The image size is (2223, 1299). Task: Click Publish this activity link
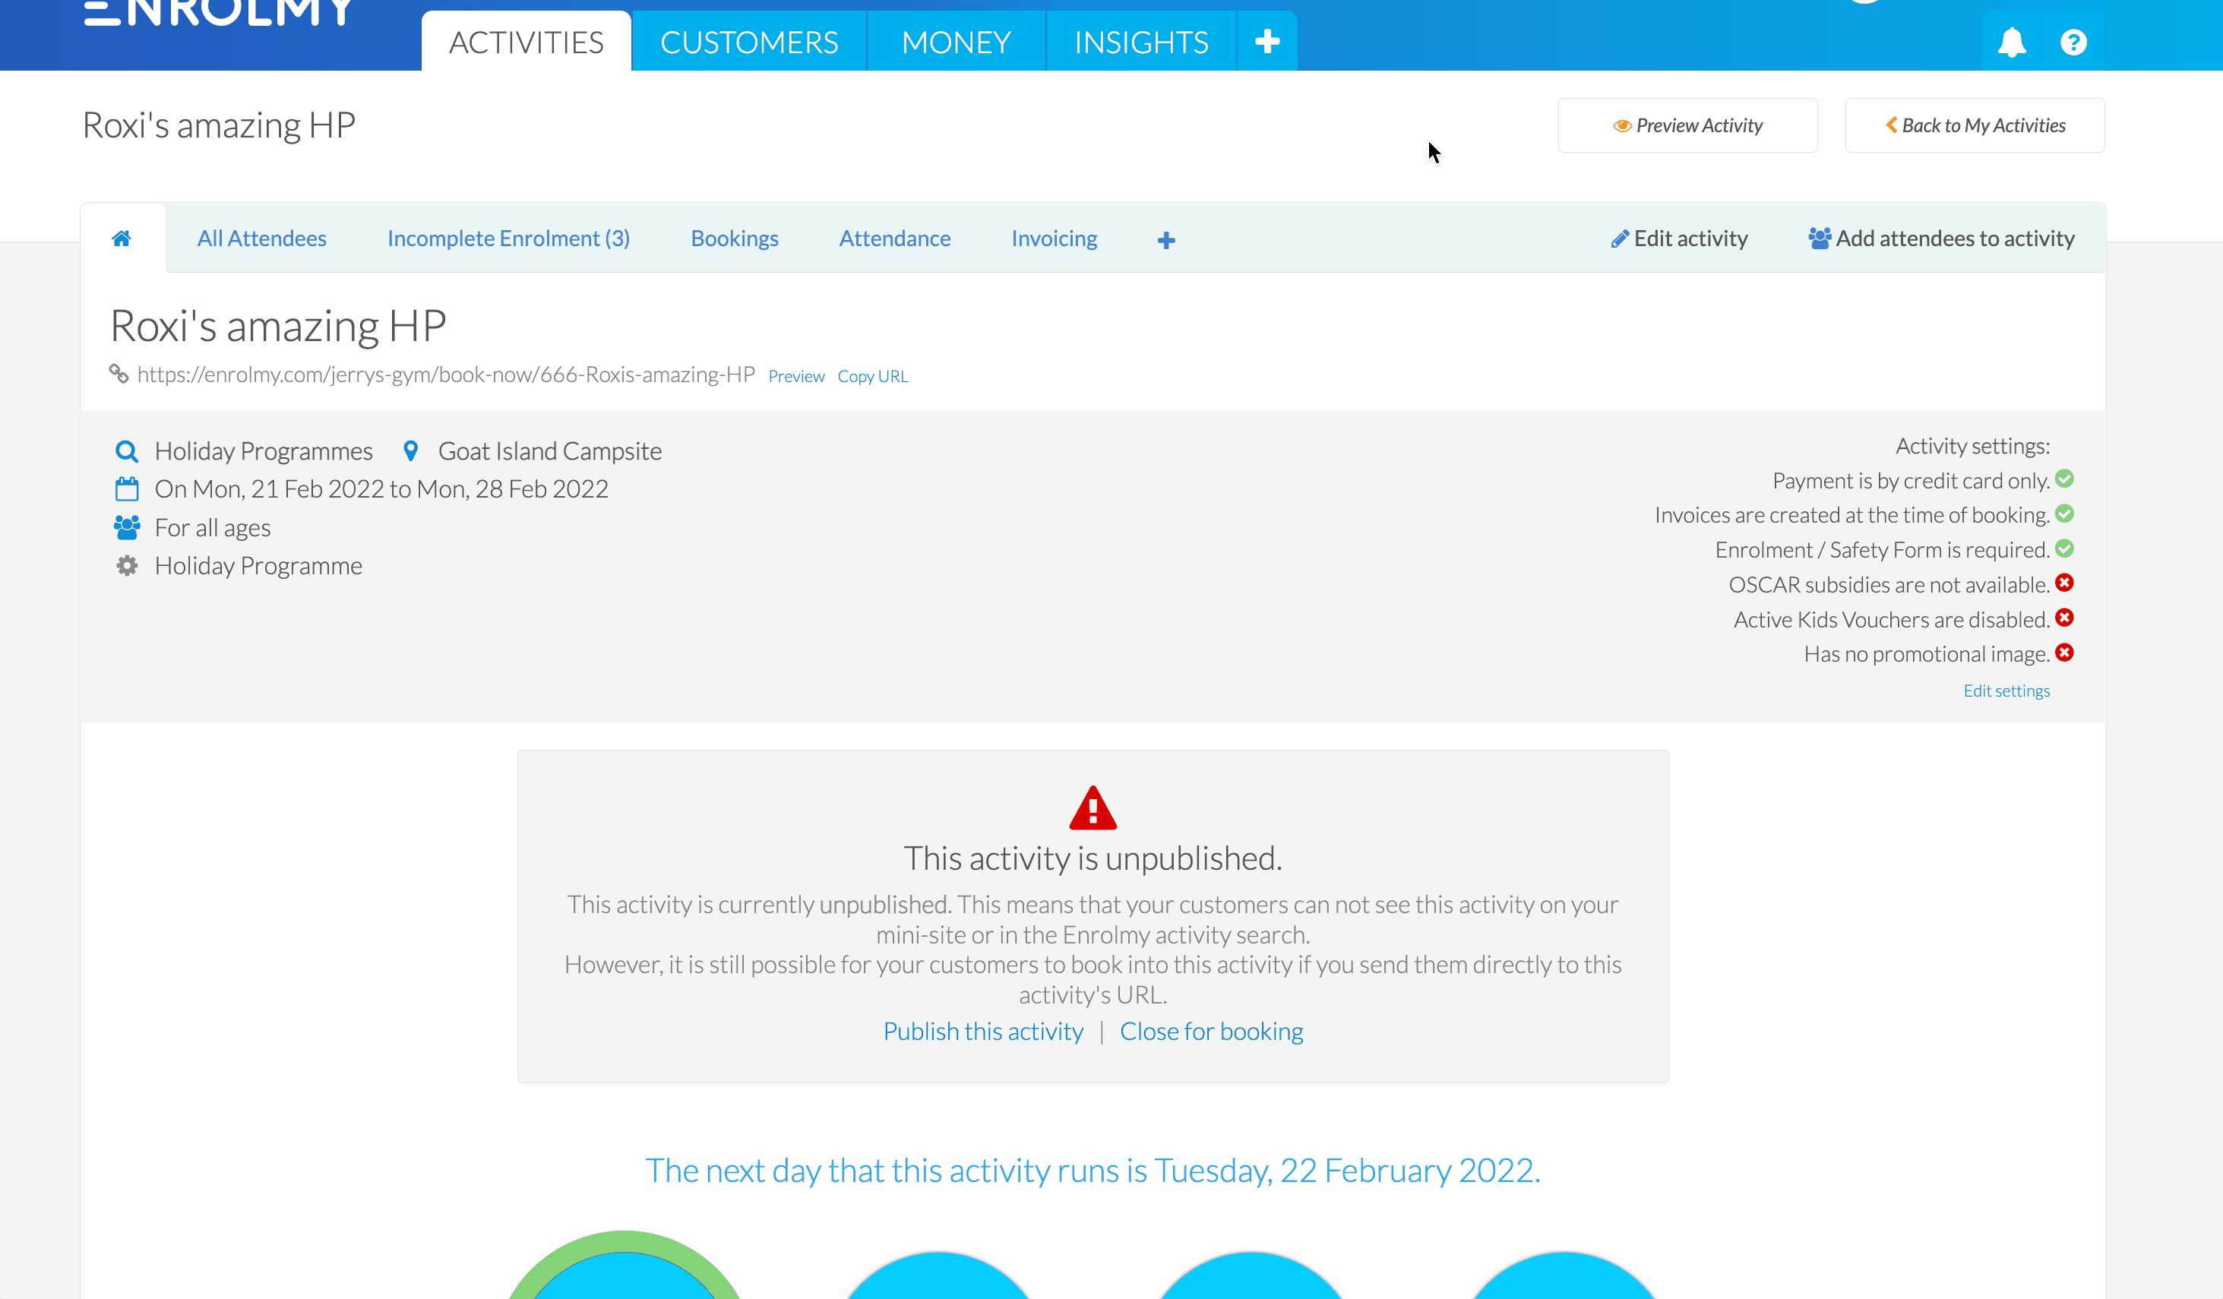984,1031
